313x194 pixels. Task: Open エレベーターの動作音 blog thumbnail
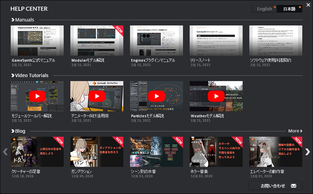276,152
